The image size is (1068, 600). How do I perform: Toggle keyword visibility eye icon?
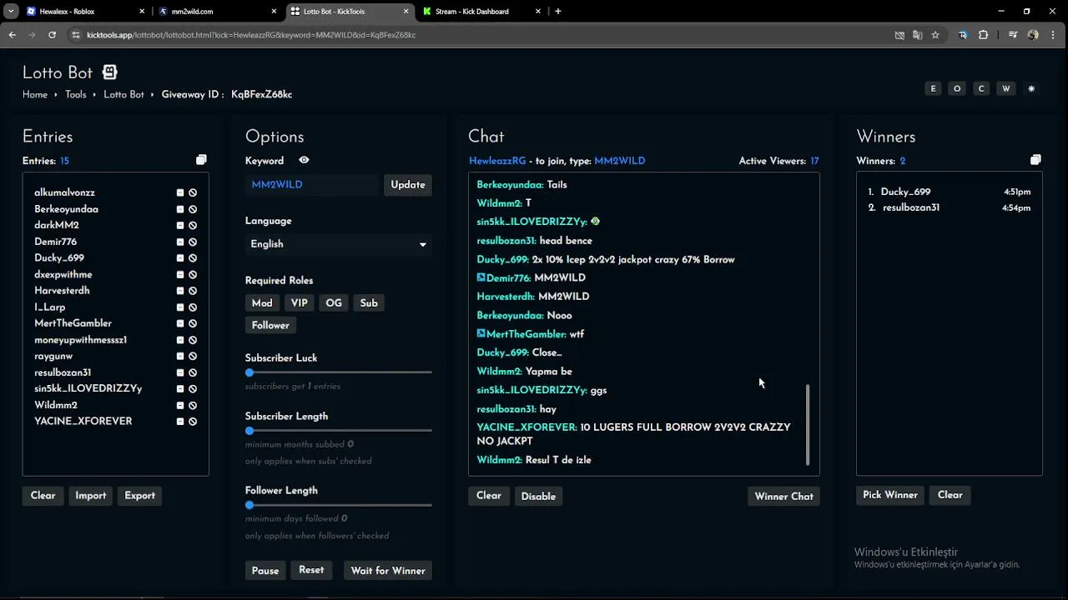point(304,160)
